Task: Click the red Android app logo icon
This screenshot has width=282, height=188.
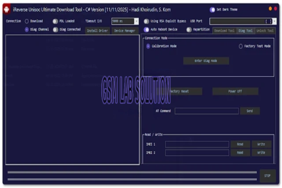Action: pyautogui.click(x=6, y=10)
